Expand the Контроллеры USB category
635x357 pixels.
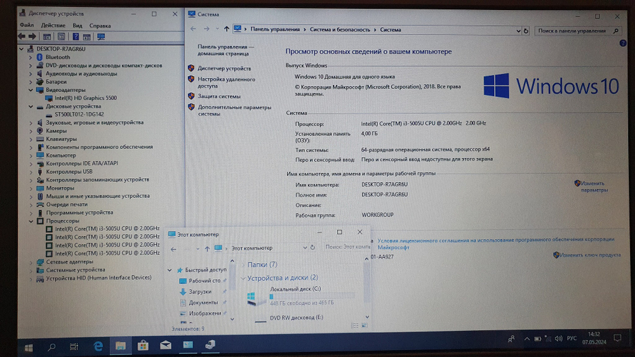(x=30, y=171)
